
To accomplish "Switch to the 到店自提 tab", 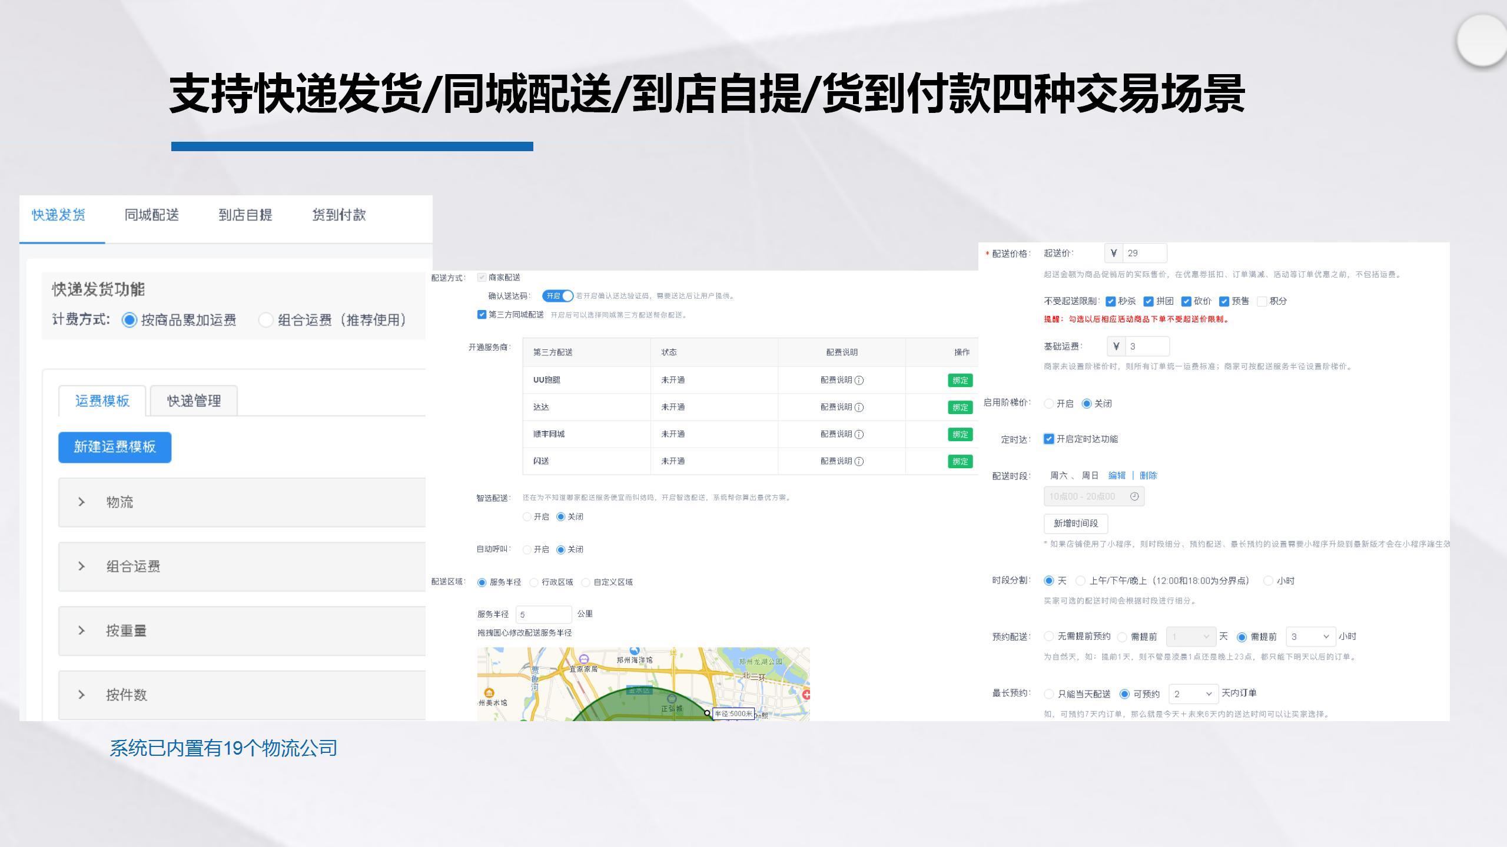I will [245, 215].
